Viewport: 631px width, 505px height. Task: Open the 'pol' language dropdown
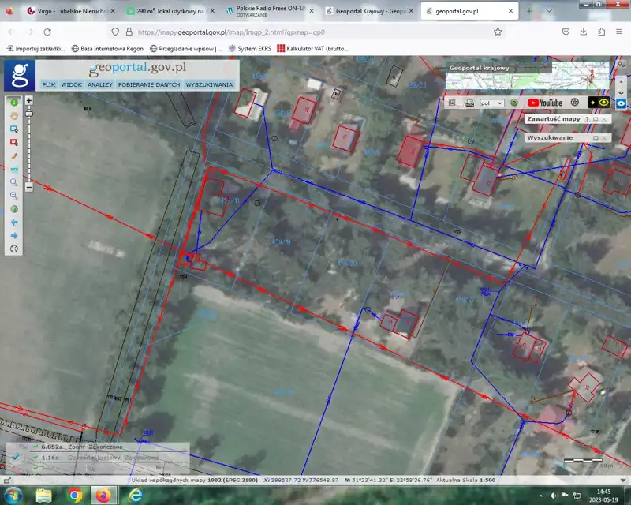click(491, 103)
